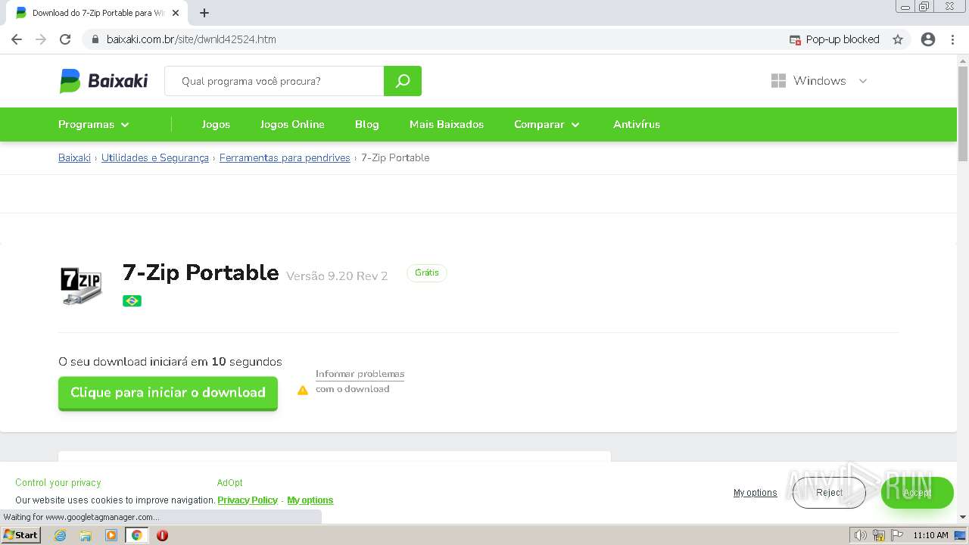This screenshot has width=969, height=545.
Task: Click My options beside Reject
Action: coord(755,493)
